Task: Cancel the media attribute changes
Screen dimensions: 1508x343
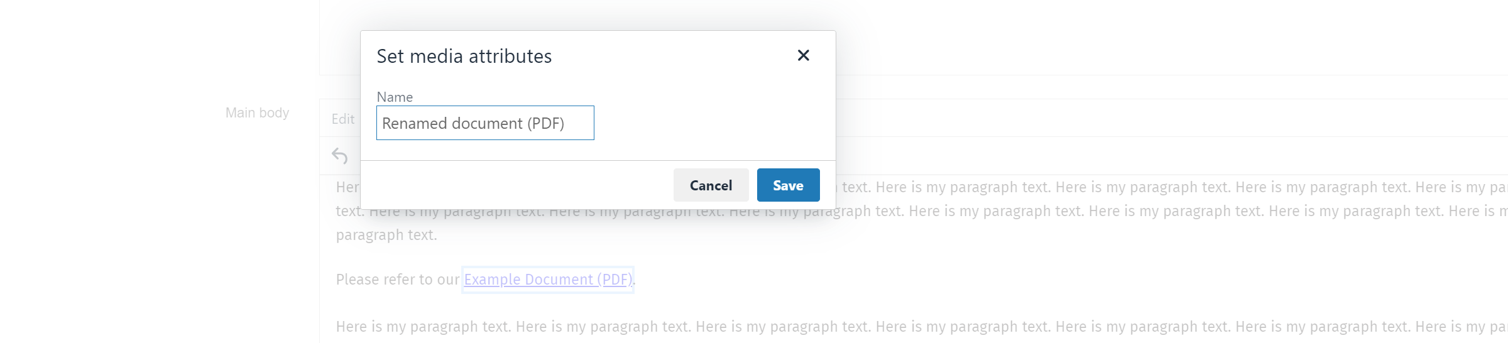Action: pyautogui.click(x=711, y=185)
